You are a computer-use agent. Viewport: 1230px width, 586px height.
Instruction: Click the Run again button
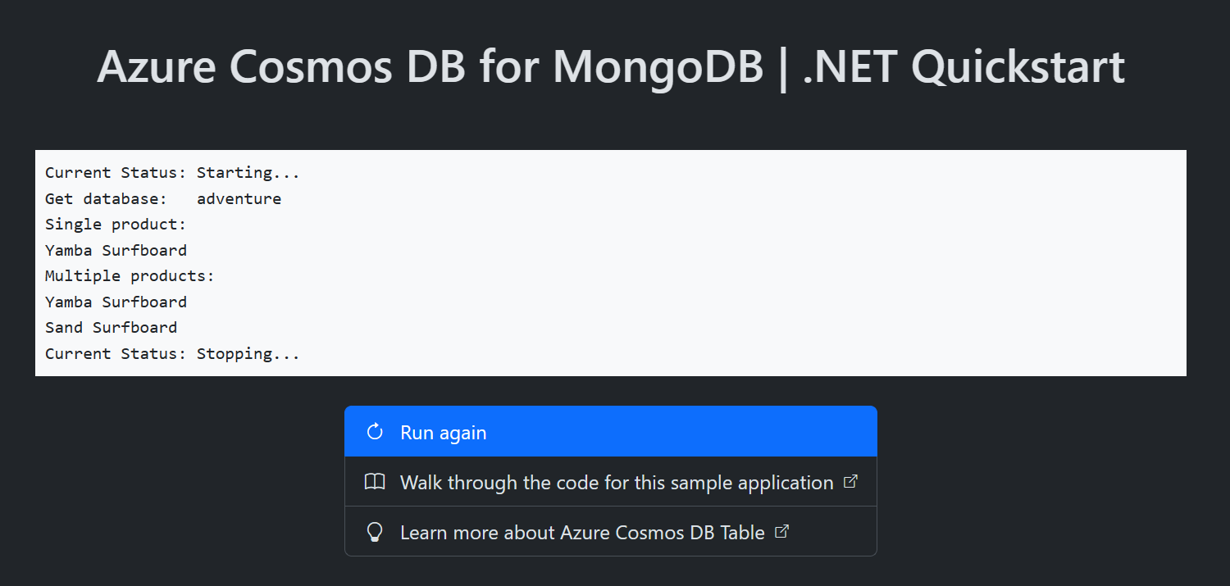pos(611,431)
